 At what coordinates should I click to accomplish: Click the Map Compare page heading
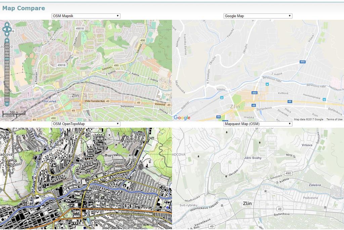[24, 8]
